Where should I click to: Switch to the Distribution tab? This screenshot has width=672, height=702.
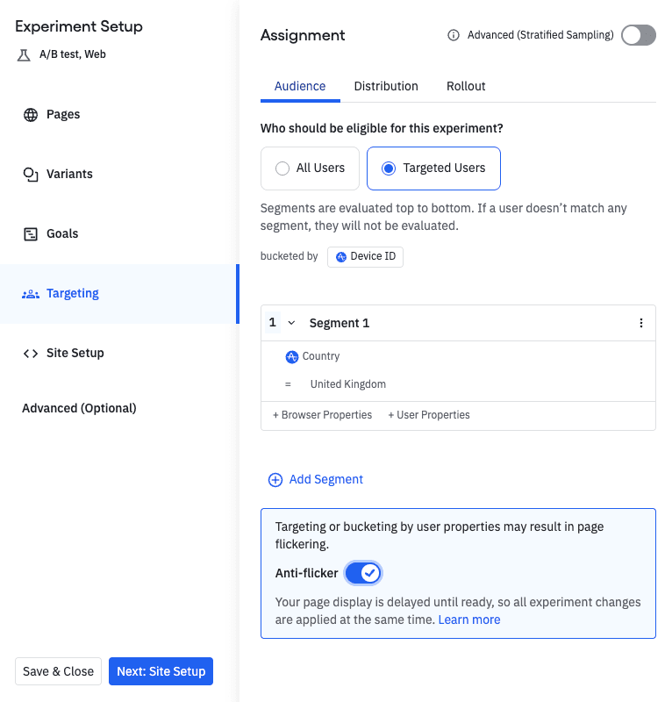click(x=386, y=86)
